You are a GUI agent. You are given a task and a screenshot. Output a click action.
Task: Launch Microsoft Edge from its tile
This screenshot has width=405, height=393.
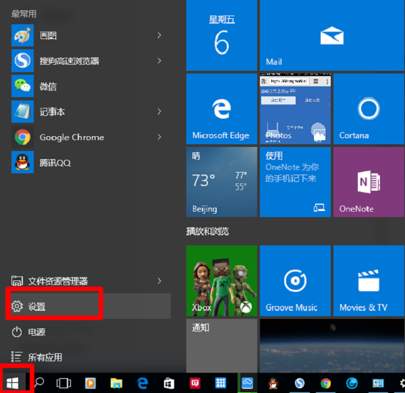coord(221,109)
